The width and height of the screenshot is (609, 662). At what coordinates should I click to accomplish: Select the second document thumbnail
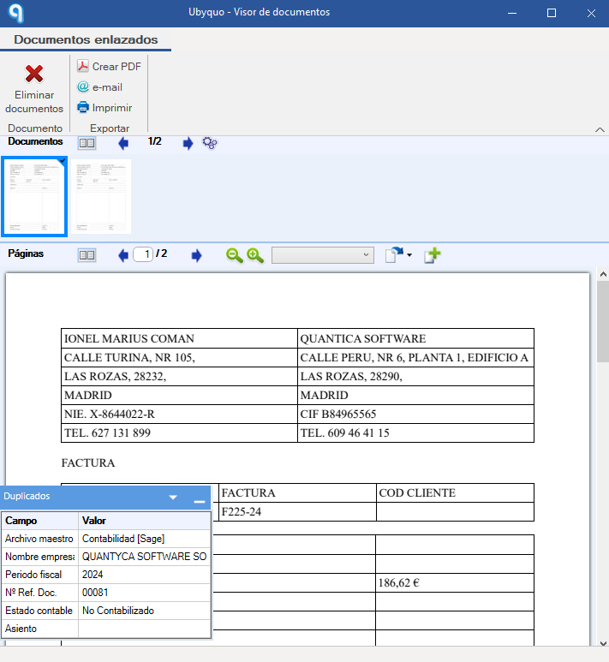pyautogui.click(x=101, y=196)
